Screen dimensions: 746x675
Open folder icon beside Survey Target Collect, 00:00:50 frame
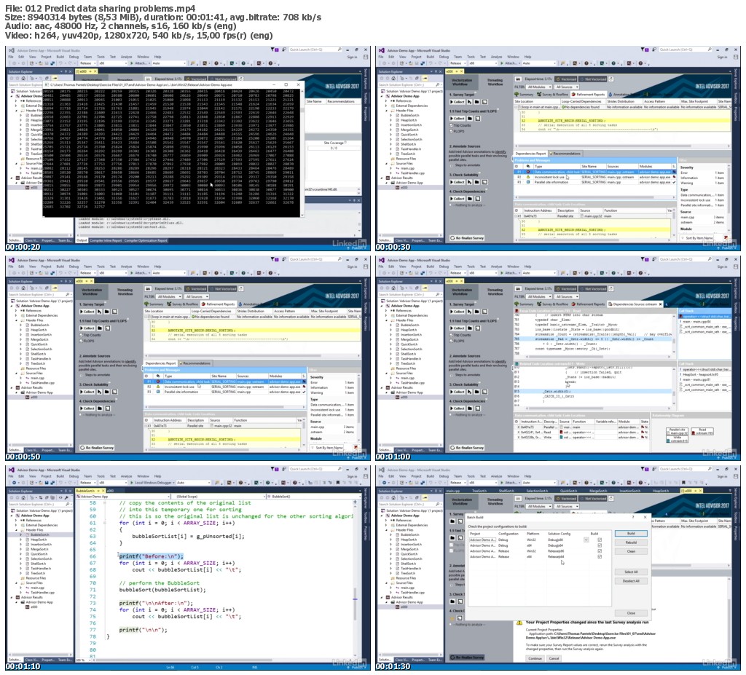pos(107,312)
